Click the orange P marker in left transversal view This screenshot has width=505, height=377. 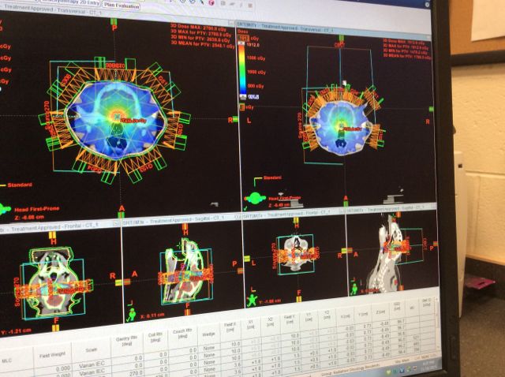click(x=114, y=27)
